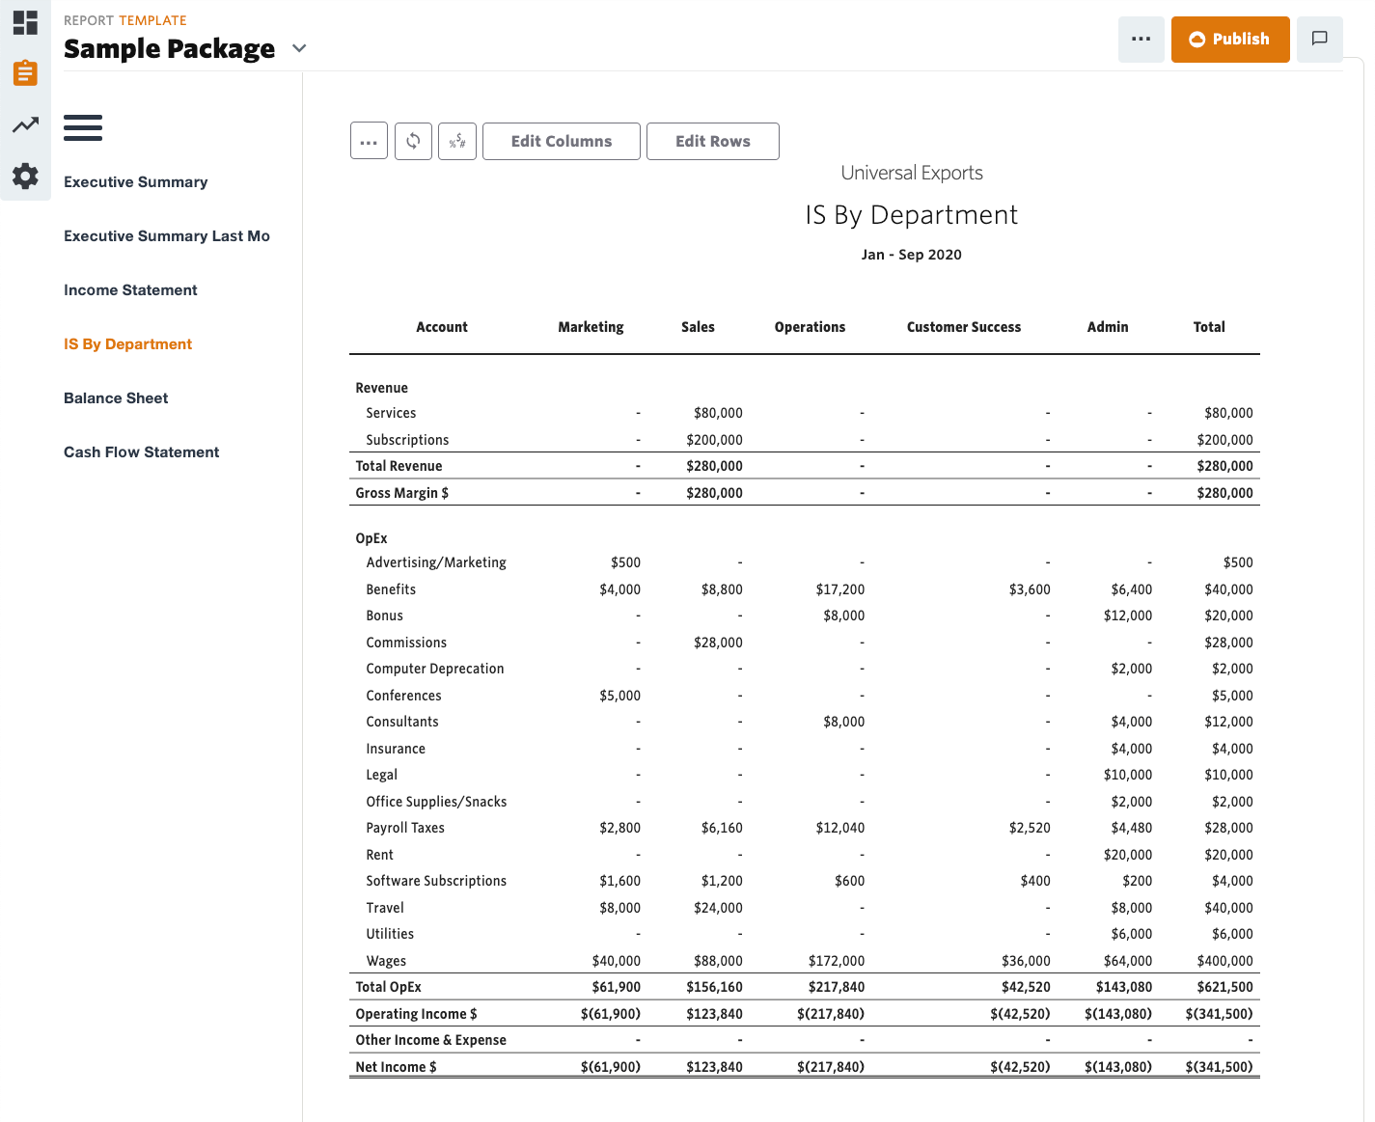Viewport: 1375px width, 1122px height.
Task: Open the report options ellipsis above the table
Action: (369, 141)
